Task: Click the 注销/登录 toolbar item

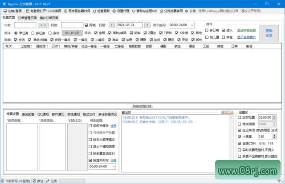Action: [12, 11]
